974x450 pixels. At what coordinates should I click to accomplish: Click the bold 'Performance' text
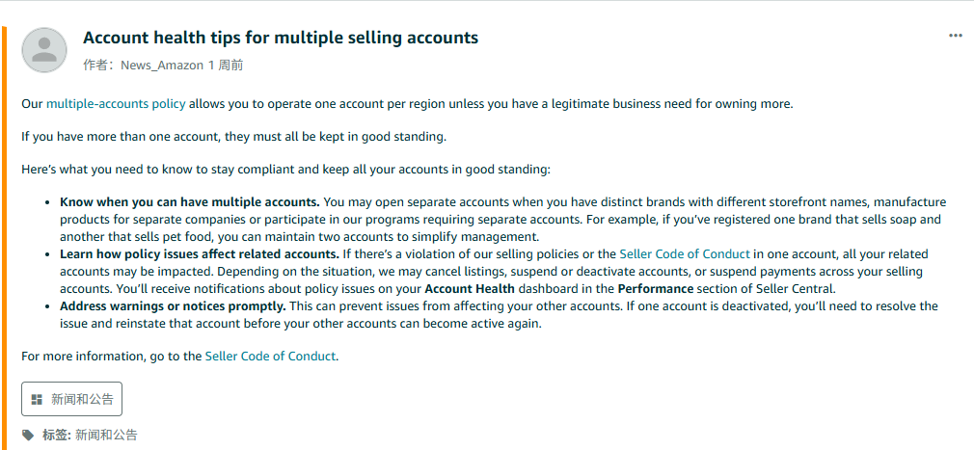coord(655,289)
